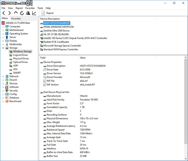The height and width of the screenshot is (161, 188).
Task: Select Standard NVM Express Controller
Action: point(61,50)
